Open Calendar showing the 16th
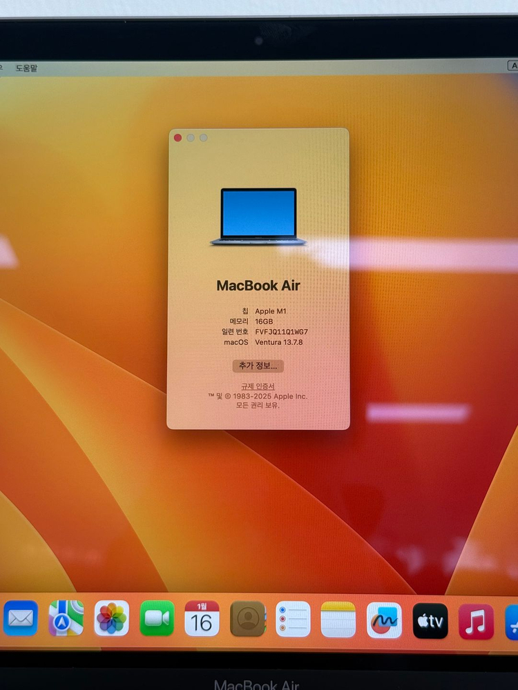 202,619
